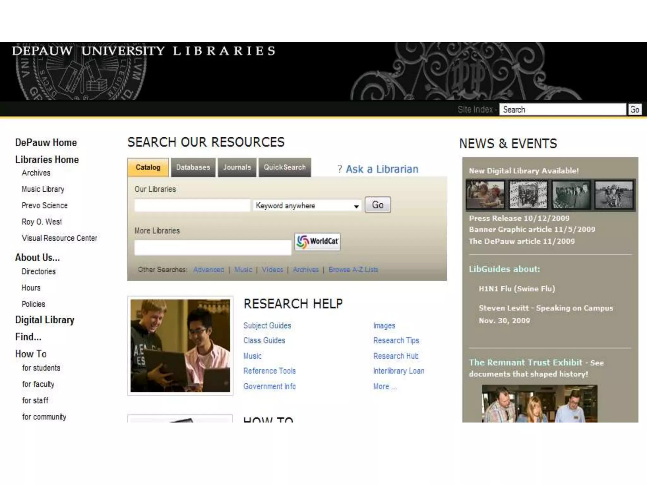
Task: Open Browse A-Z Lists link
Action: click(353, 270)
